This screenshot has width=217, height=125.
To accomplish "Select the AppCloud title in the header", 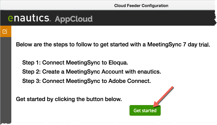I will 74,19.
